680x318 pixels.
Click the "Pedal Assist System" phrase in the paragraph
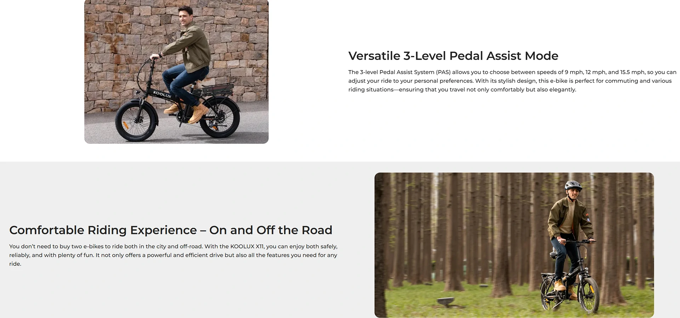click(407, 72)
